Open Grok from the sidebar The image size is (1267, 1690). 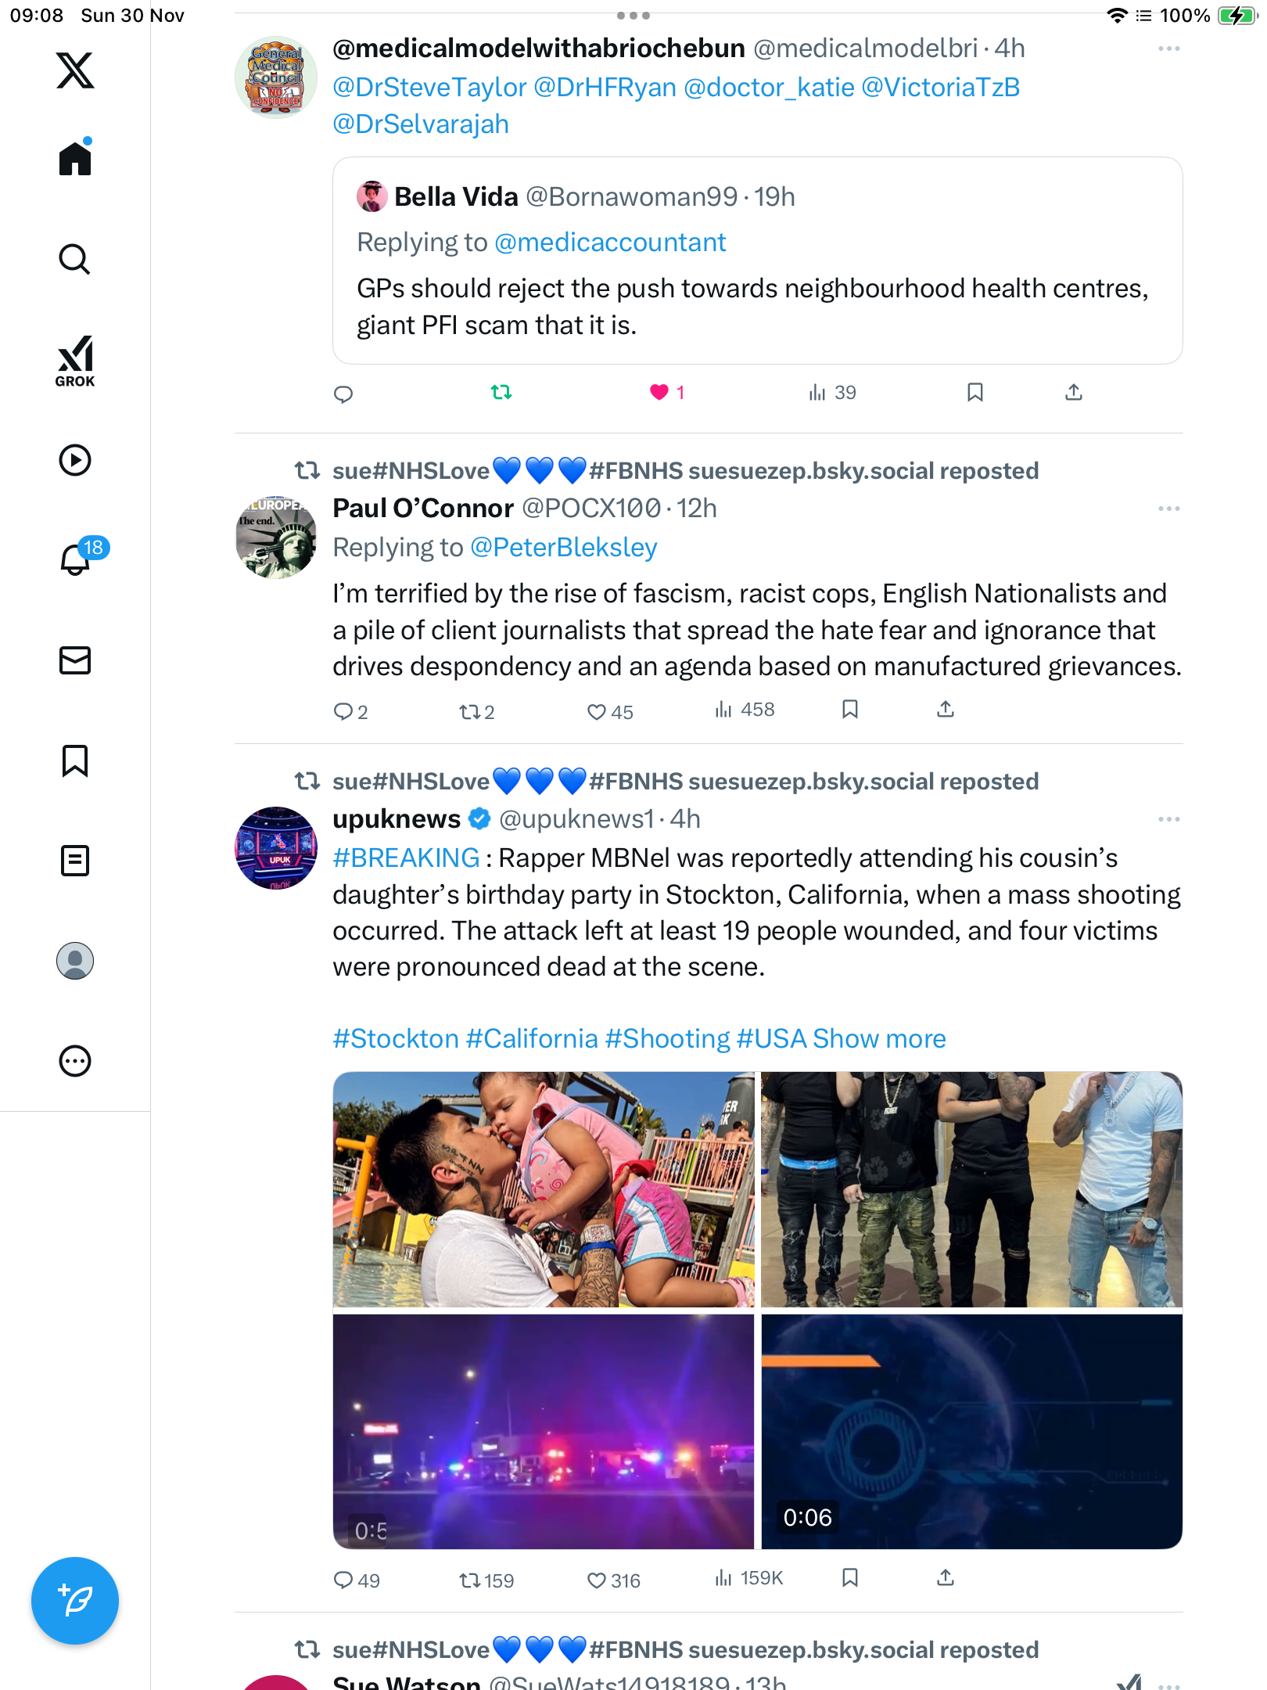pyautogui.click(x=75, y=361)
